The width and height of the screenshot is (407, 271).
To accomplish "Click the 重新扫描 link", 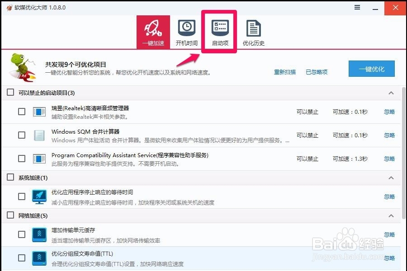I will coord(285,72).
